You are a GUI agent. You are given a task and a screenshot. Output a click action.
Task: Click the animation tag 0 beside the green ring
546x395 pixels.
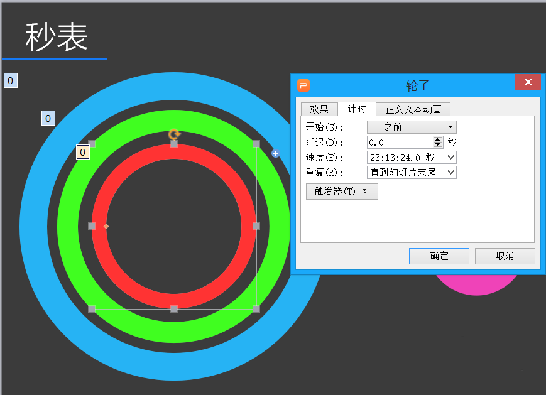coord(48,118)
